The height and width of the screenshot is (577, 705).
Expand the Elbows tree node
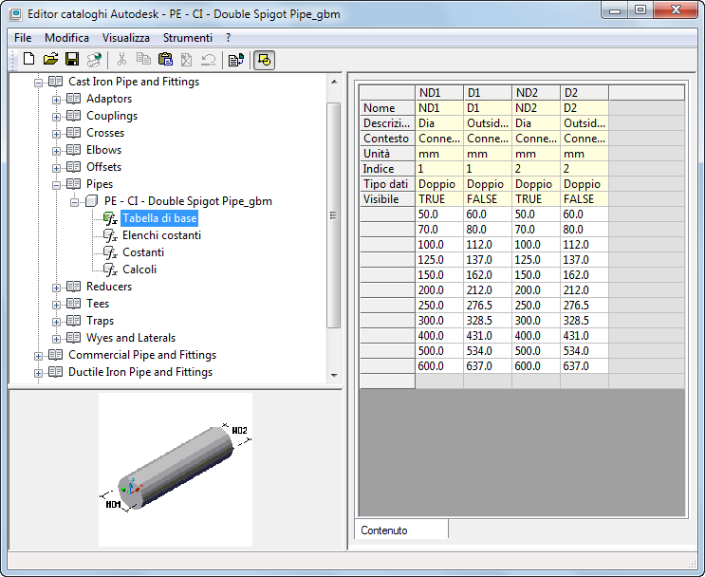(x=56, y=151)
